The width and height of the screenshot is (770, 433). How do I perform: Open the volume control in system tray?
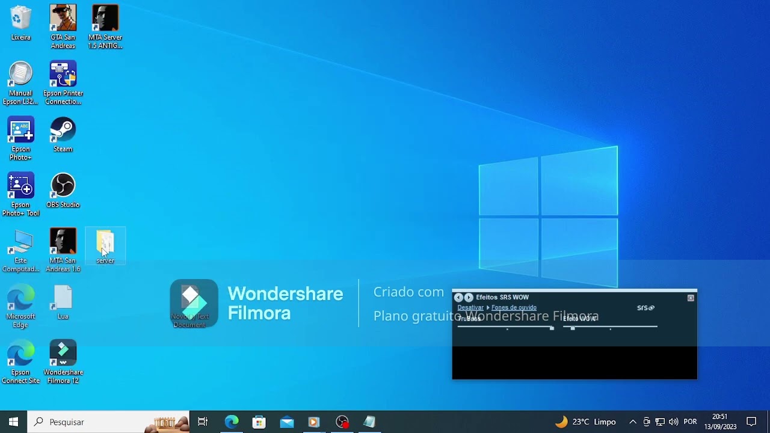pos(673,422)
